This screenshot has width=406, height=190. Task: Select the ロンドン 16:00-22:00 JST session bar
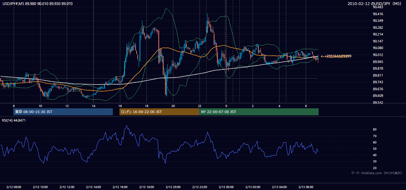(159, 112)
